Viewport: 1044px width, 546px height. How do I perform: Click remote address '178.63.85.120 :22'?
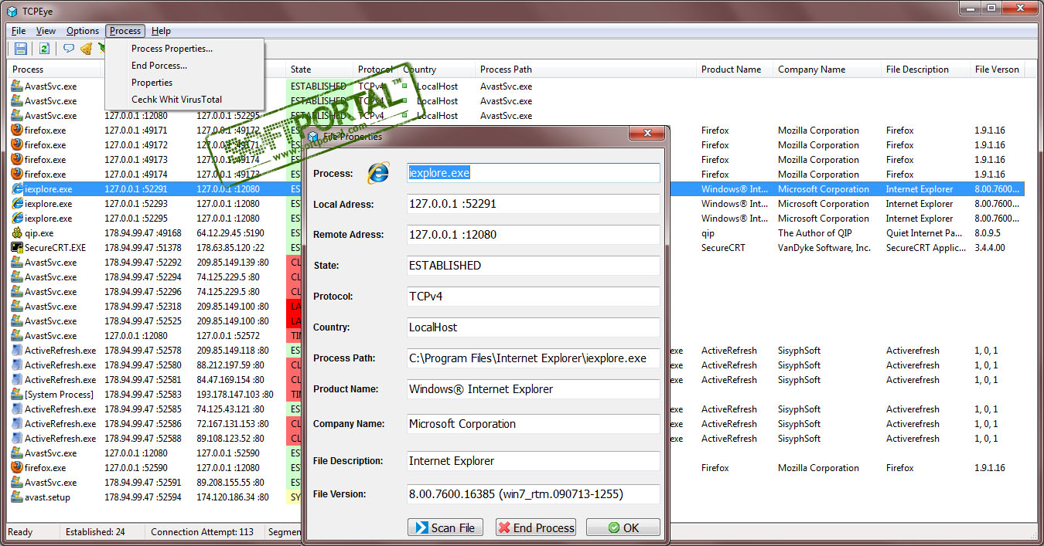pos(230,248)
